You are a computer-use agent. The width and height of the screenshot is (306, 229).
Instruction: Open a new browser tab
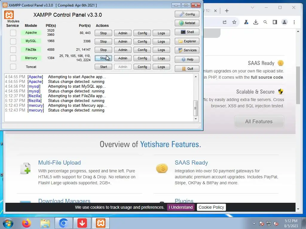pos(227,11)
